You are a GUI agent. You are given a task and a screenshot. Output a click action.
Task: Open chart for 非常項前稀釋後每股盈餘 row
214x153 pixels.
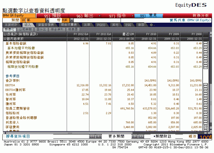click(206, 57)
